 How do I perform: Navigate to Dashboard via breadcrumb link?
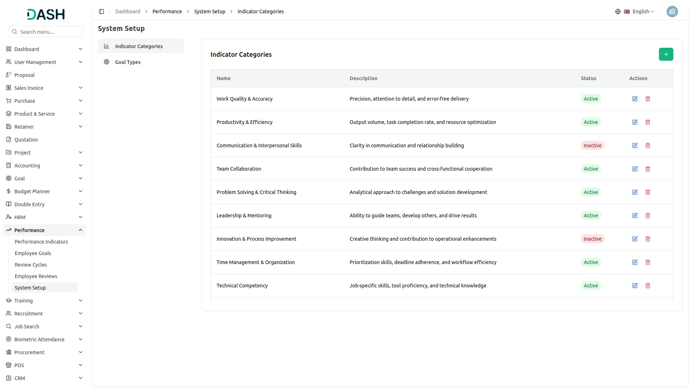click(x=128, y=11)
